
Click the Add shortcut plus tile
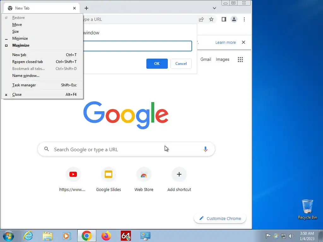click(x=179, y=174)
